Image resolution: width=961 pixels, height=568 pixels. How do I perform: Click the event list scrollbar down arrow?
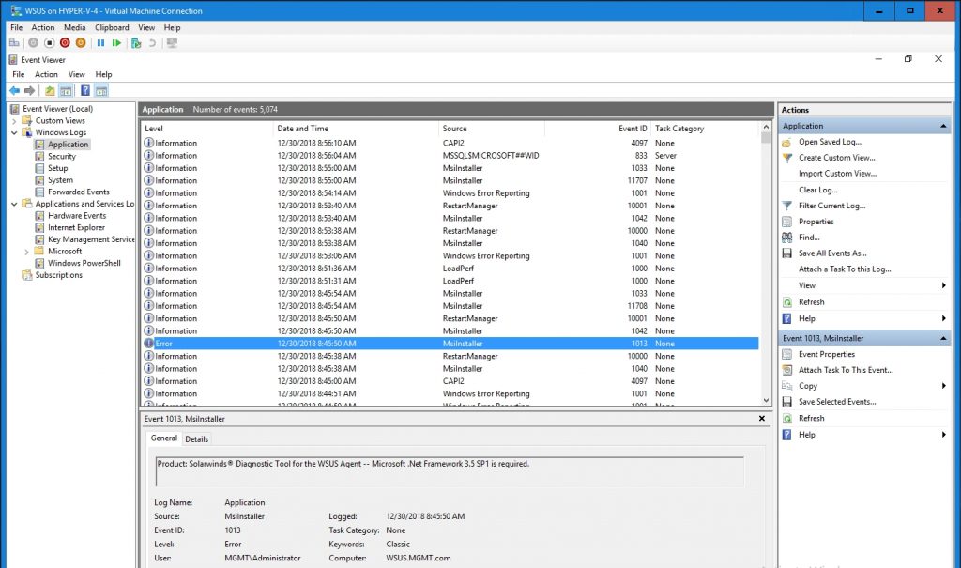pyautogui.click(x=766, y=400)
